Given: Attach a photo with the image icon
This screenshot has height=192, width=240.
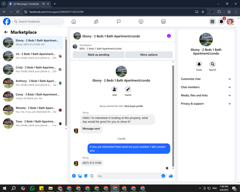Looking at the screenshot, I should click(x=80, y=176).
